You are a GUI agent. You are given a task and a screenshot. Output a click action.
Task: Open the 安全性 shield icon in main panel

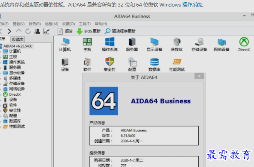point(110,64)
